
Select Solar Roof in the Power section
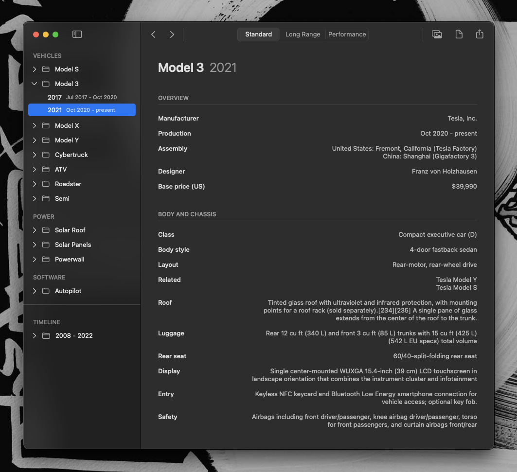(x=70, y=230)
